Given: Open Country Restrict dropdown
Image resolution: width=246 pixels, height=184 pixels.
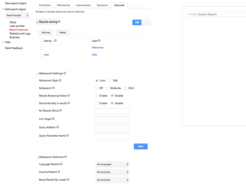Looking at the screenshot, I should point(113,172).
